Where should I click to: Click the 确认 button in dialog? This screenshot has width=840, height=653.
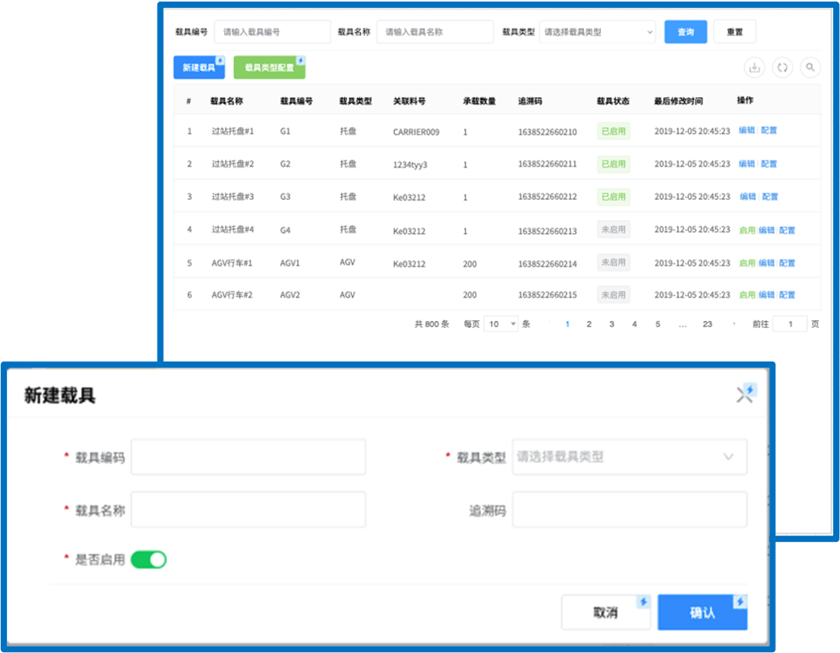pos(702,612)
